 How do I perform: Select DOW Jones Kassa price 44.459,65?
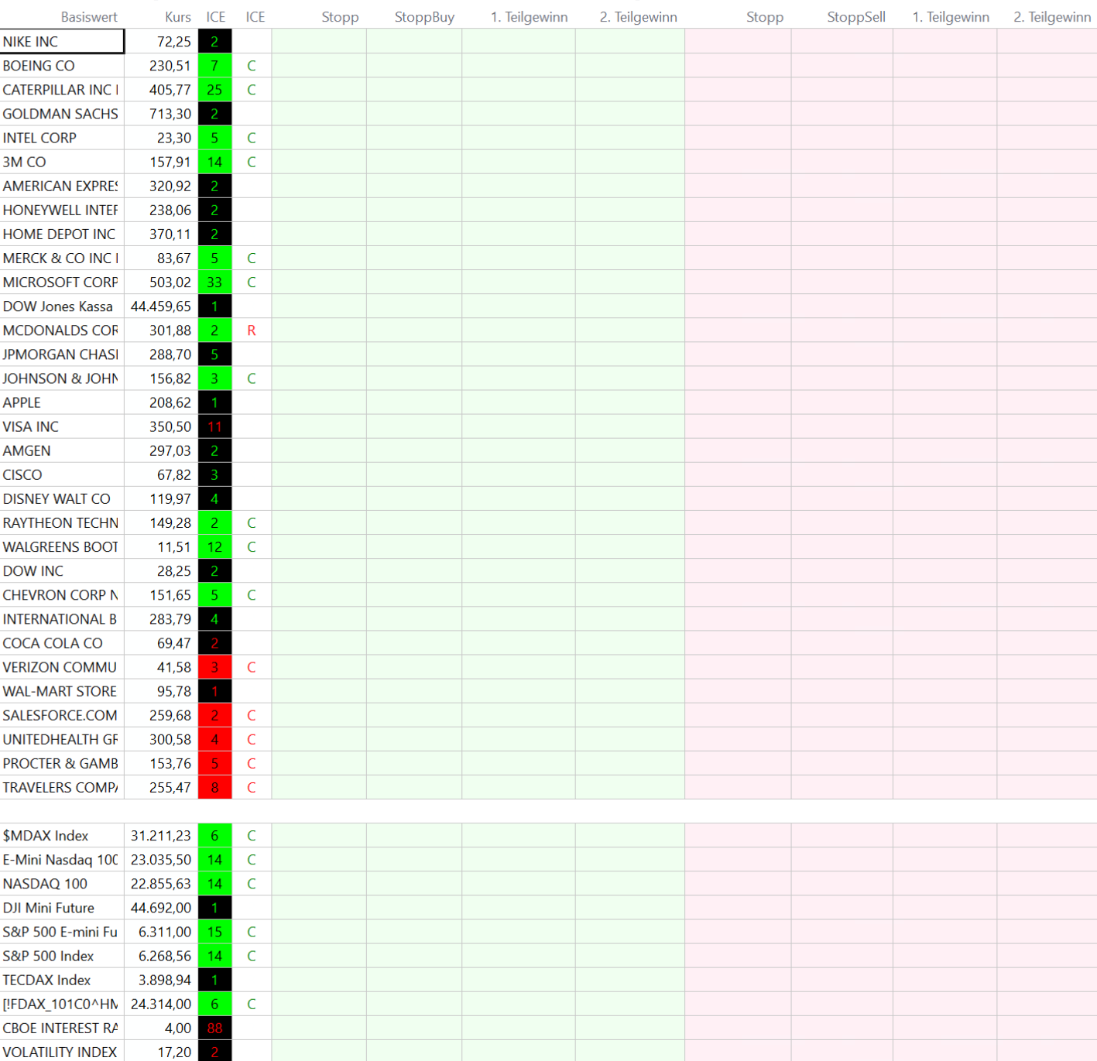tap(161, 306)
